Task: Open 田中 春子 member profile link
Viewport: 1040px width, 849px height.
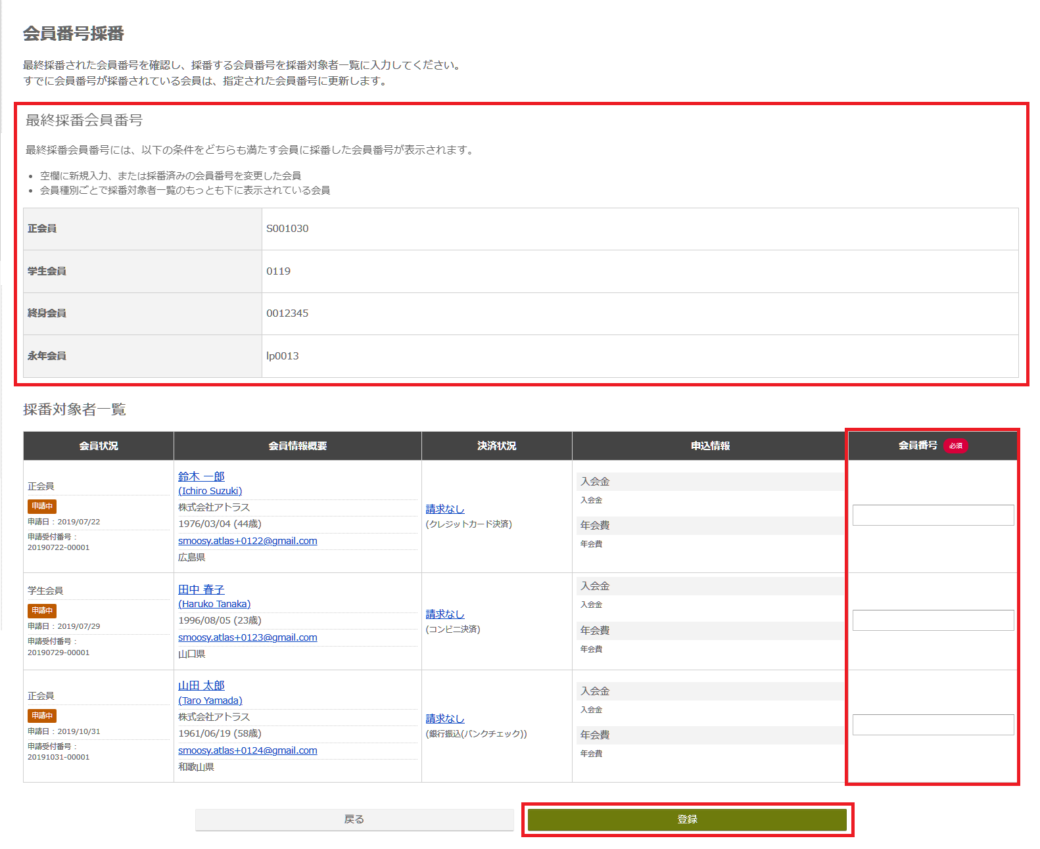Action: coord(201,589)
